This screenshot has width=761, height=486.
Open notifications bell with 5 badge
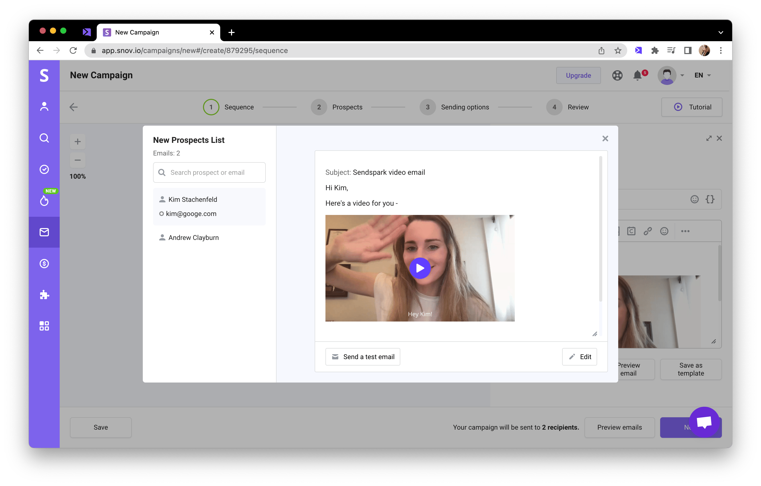(x=638, y=75)
